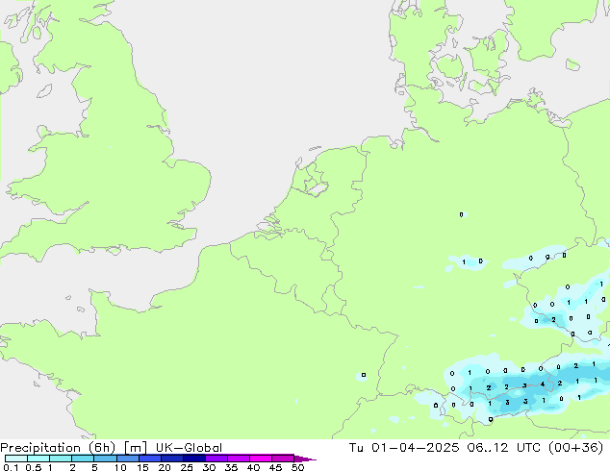
Task: Click the "(00+36)" forecast offset label
Action: [x=575, y=448]
